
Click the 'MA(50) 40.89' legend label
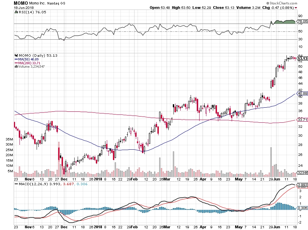click(x=28, y=59)
